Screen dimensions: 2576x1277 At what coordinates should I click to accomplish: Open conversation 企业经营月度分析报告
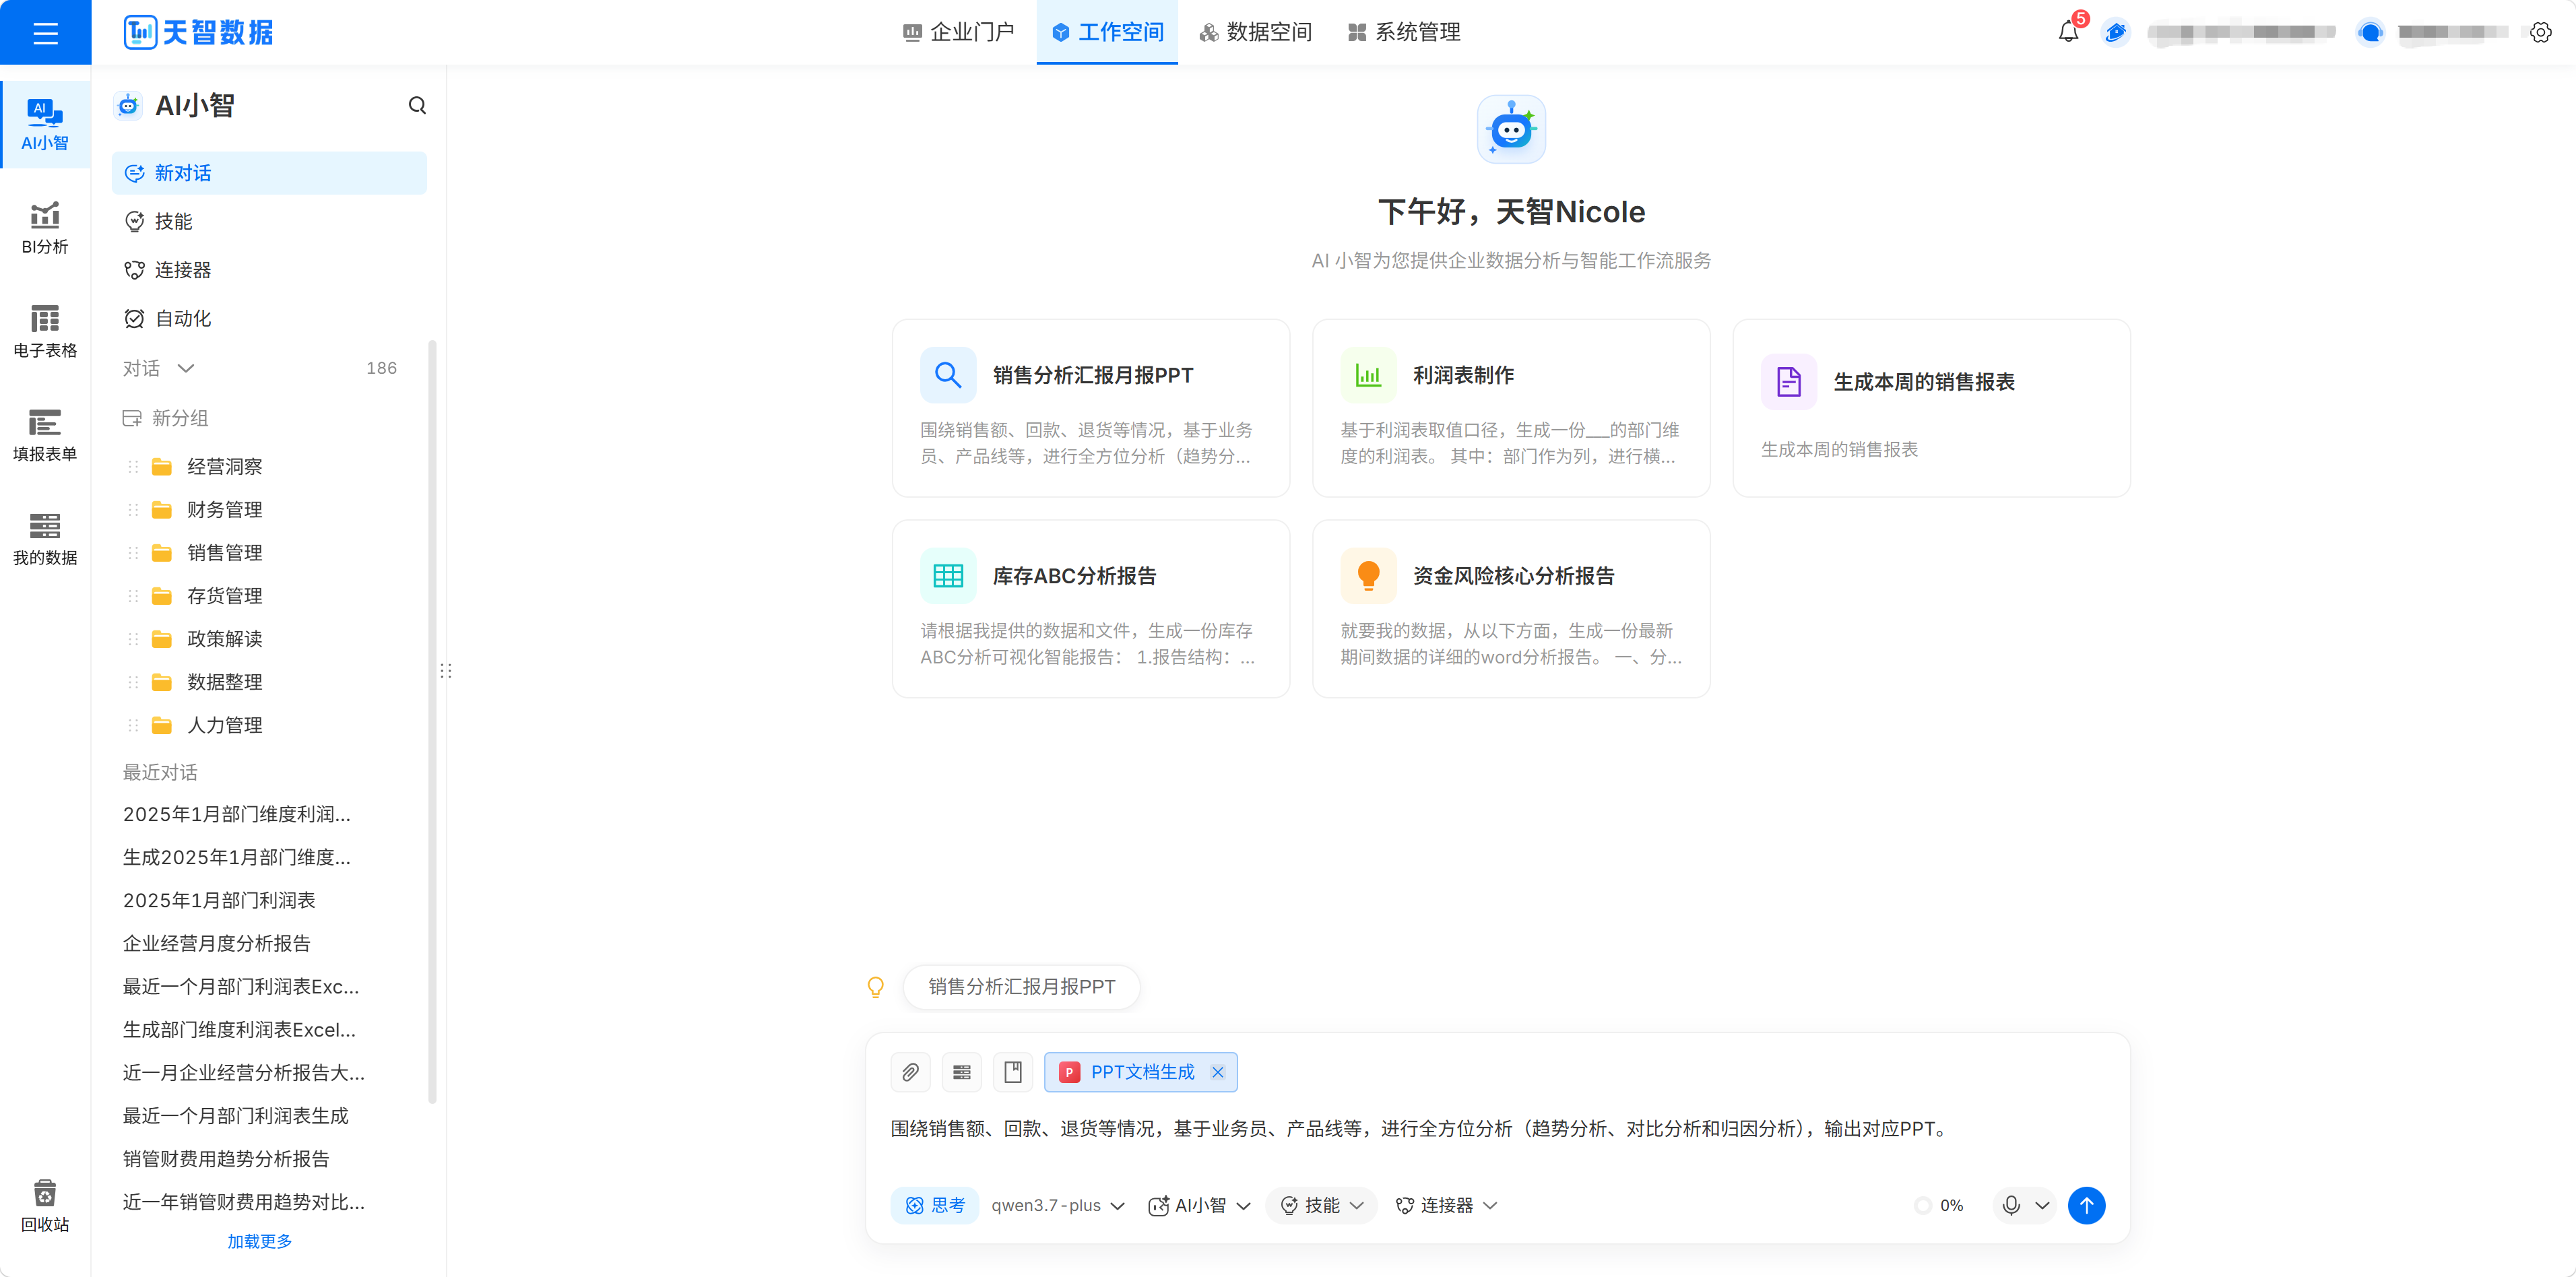216,943
